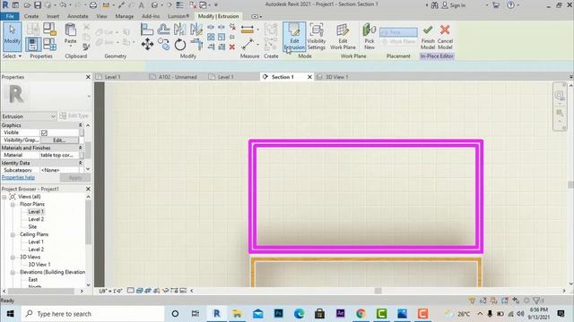The image size is (574, 322).
Task: Click the Text tool icon in quick access toolbar
Action: coord(142,5)
